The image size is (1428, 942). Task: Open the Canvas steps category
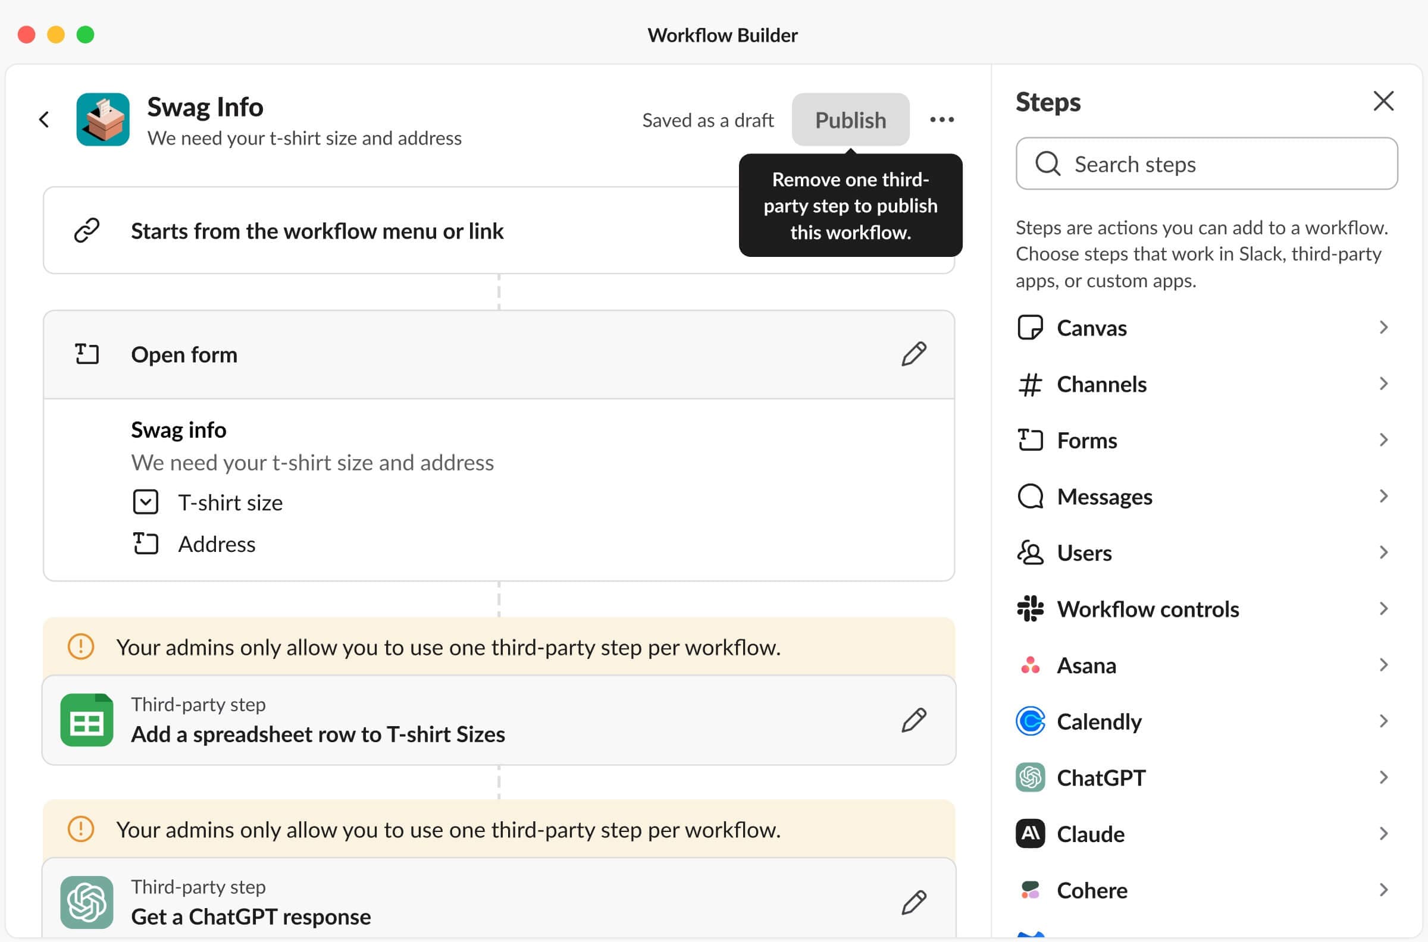1206,328
